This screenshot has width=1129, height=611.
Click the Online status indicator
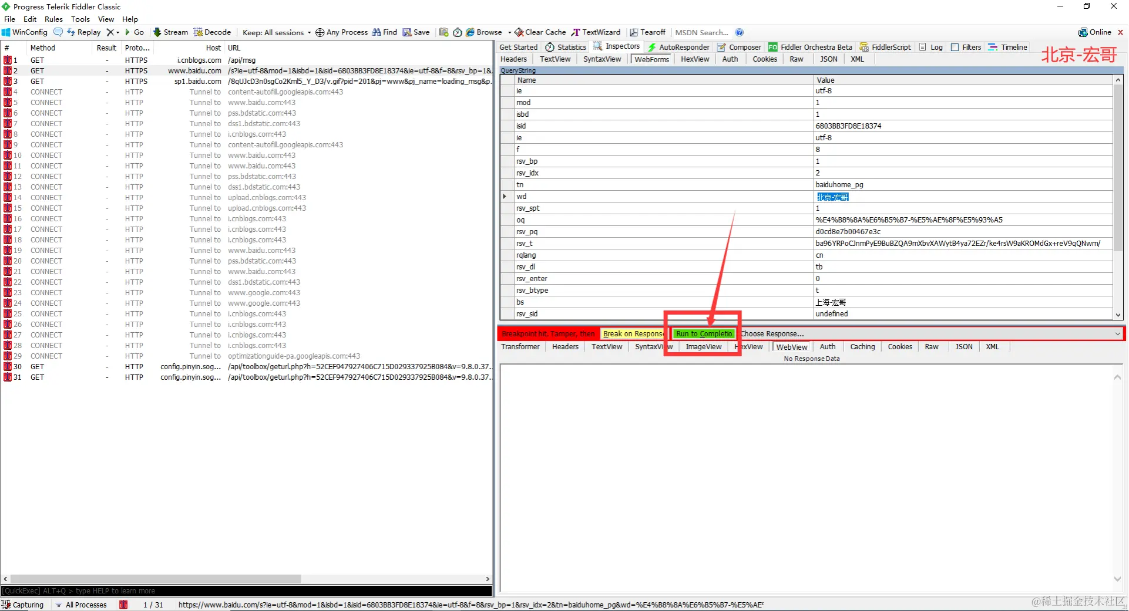pos(1096,32)
